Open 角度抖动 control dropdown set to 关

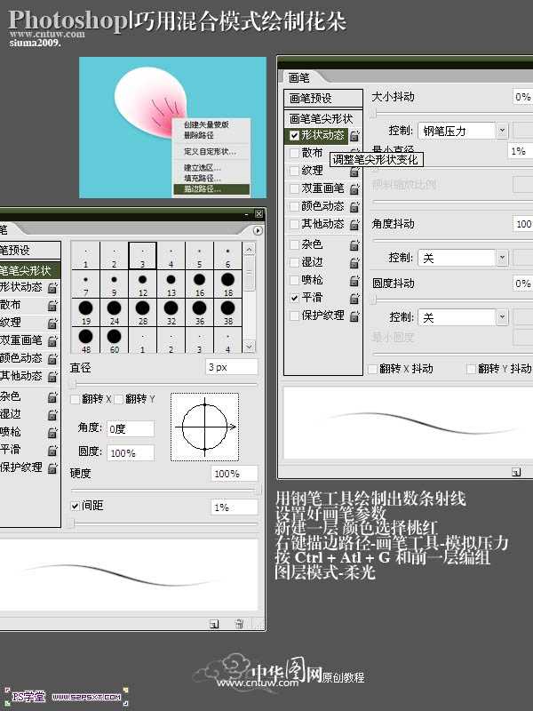pos(462,258)
